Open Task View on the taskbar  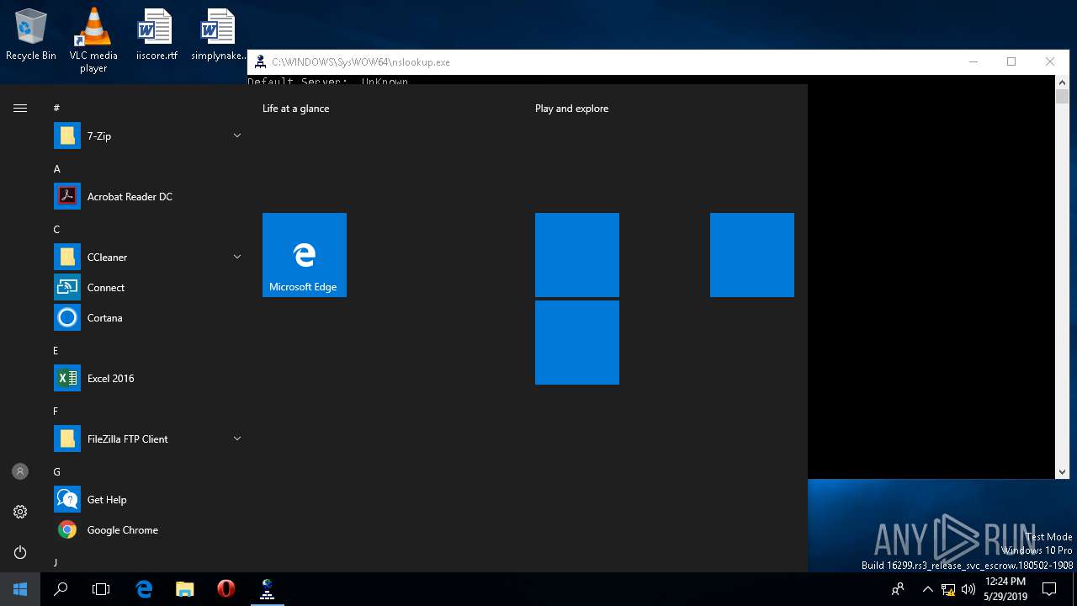click(101, 589)
